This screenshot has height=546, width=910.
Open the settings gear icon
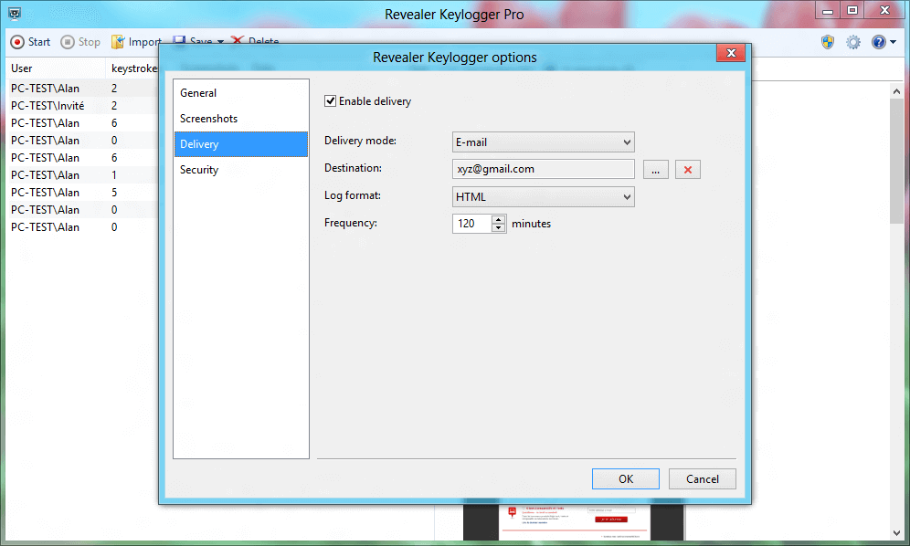pyautogui.click(x=853, y=42)
